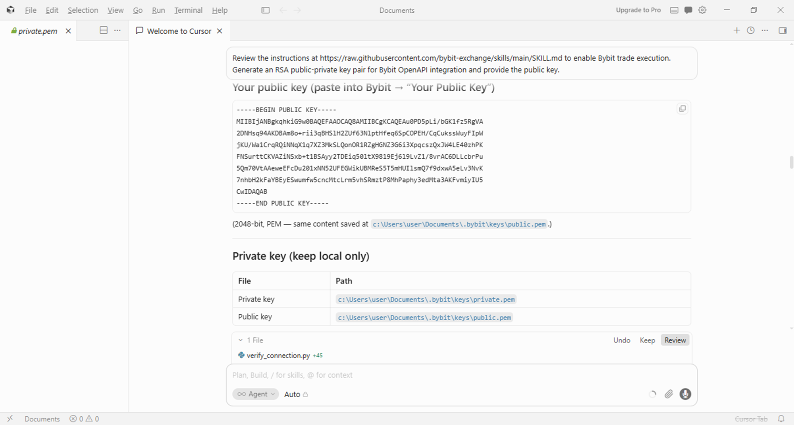Click Documents in the status bar
Image resolution: width=794 pixels, height=425 pixels.
42,419
